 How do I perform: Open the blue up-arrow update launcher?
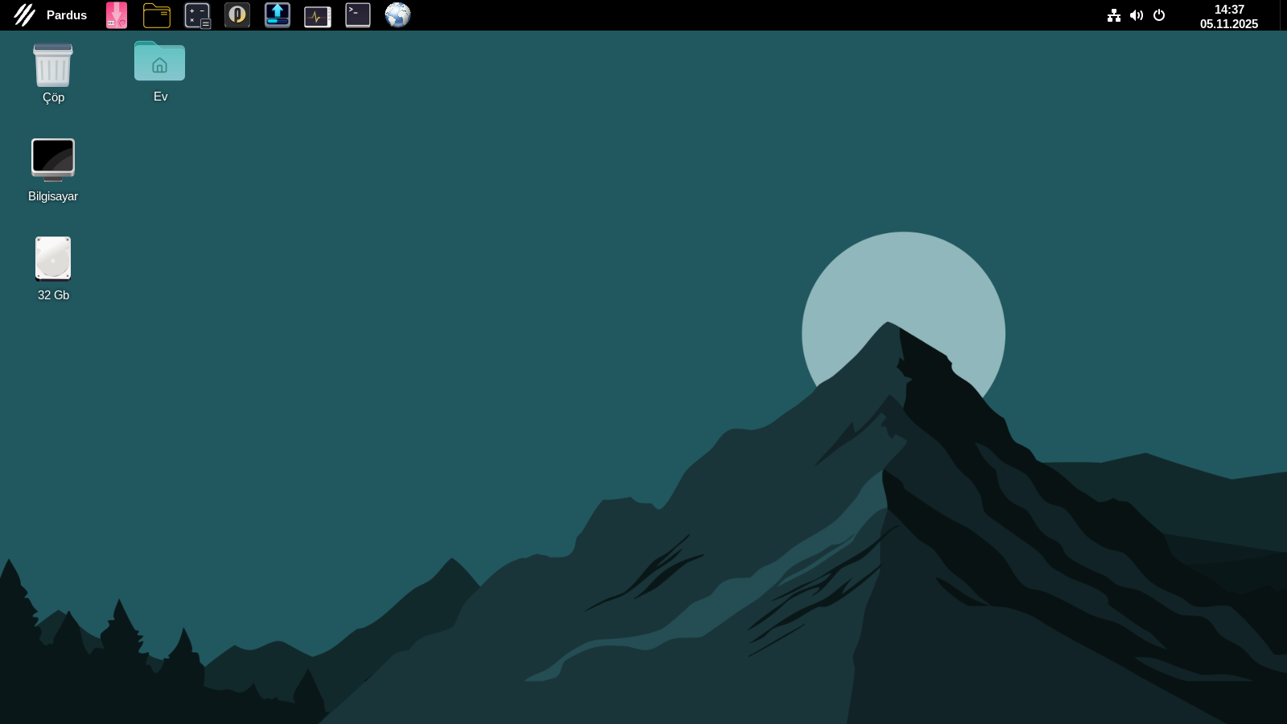coord(278,15)
